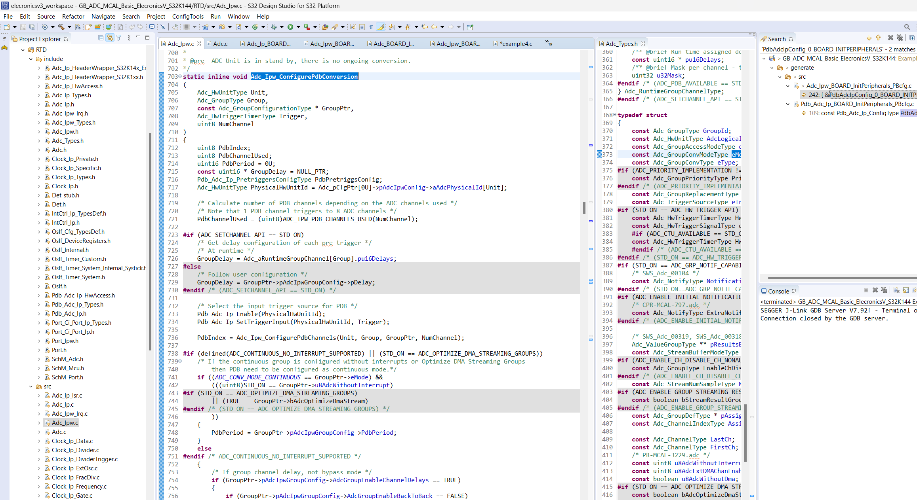This screenshot has width=917, height=500.
Task: Switch to the Adc_BOARD_I... editor tab
Action: pyautogui.click(x=393, y=44)
